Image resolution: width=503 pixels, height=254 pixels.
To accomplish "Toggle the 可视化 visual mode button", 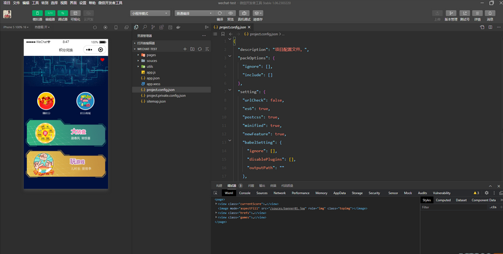I will (x=75, y=13).
